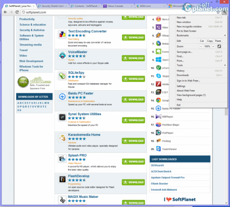Choose Save page as menu entry
The image size is (230, 207).
201,52
